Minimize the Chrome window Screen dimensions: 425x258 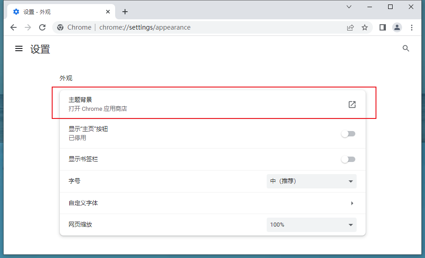click(370, 7)
